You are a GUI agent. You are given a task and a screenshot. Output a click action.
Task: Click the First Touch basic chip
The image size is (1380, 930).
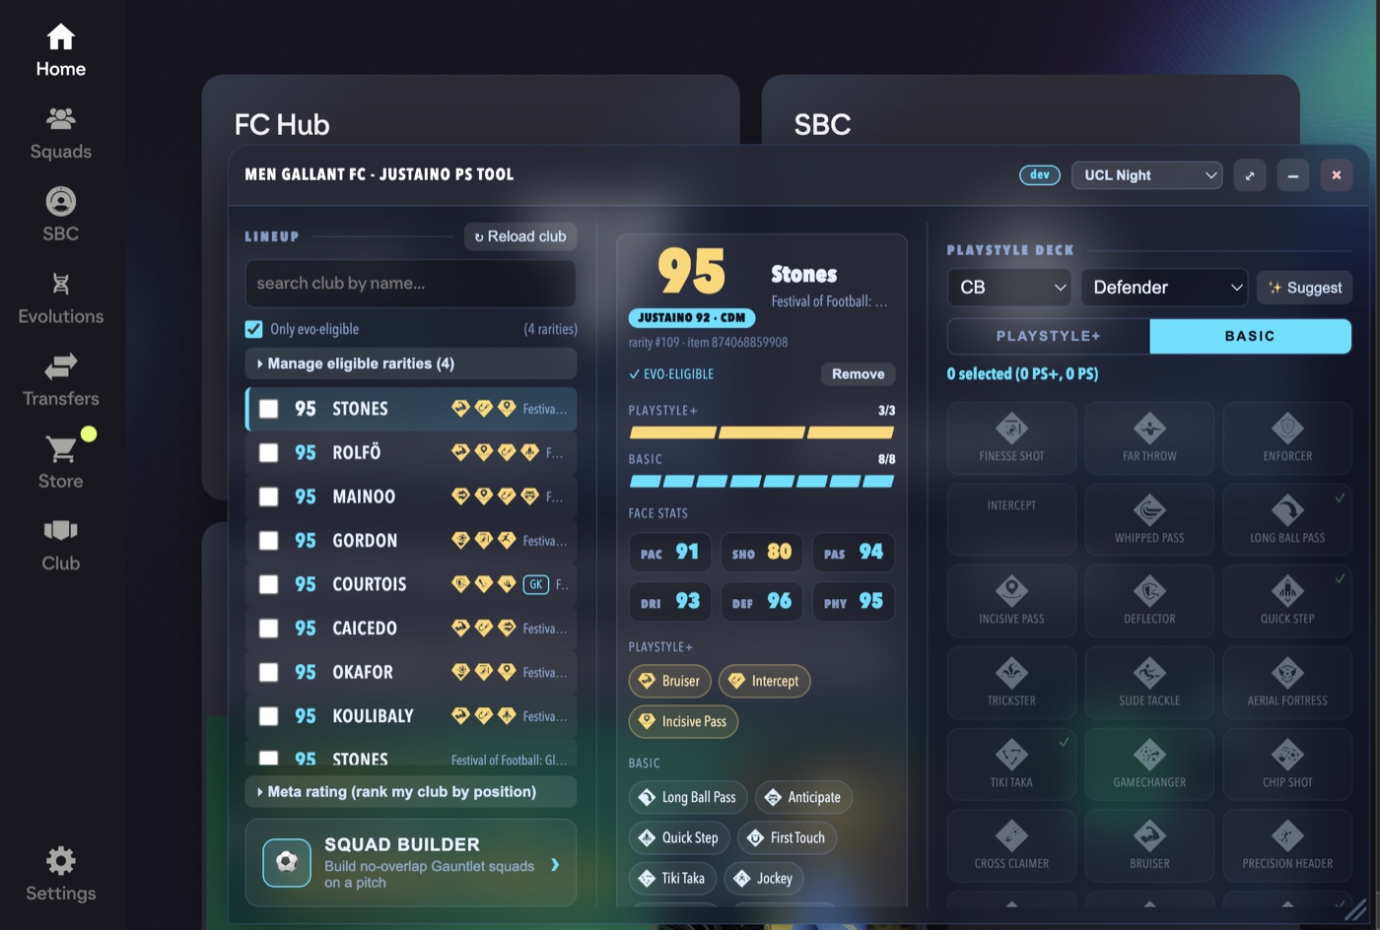(x=787, y=838)
